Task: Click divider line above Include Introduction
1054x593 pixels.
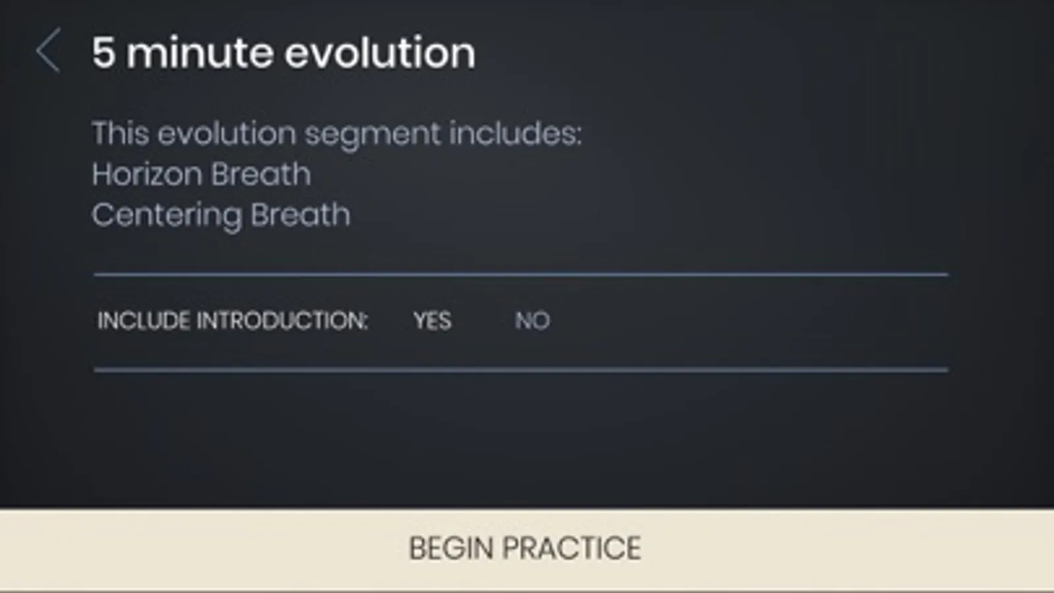Action: (x=521, y=274)
